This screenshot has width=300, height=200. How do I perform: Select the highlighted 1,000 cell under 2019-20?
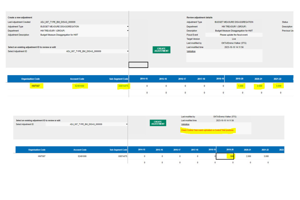point(240,86)
